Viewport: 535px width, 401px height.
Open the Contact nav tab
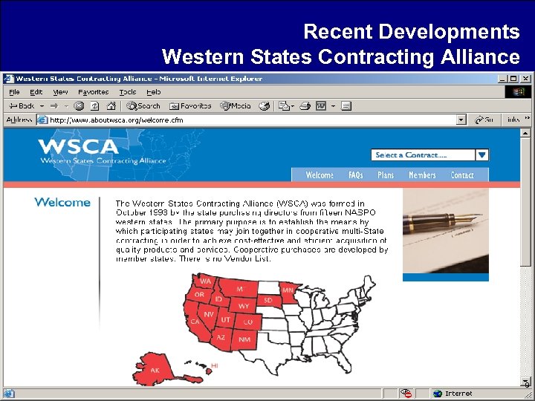(x=462, y=175)
